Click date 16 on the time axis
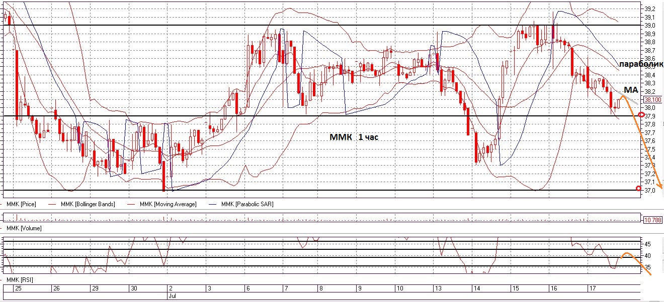 pos(553,288)
